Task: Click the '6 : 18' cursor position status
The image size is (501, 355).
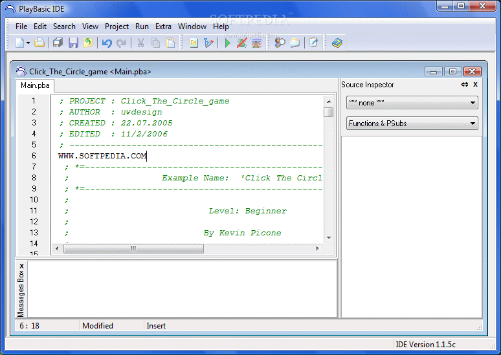Action: pos(29,326)
